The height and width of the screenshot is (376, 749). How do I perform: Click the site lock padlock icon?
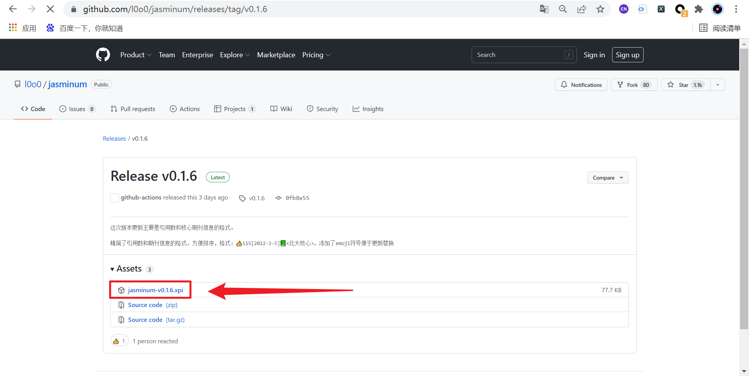tap(74, 9)
